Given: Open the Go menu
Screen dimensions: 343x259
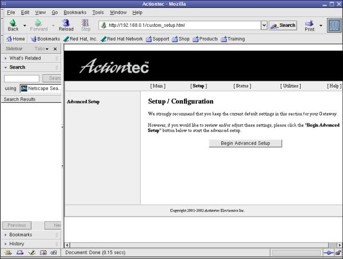Looking at the screenshot, I should click(x=55, y=13).
